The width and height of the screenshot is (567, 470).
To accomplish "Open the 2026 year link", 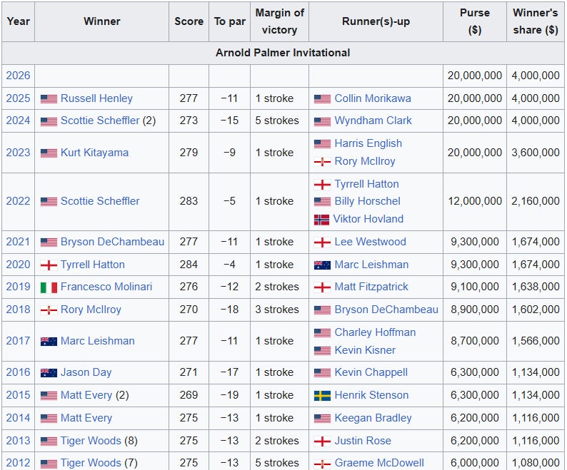I will 18,76.
